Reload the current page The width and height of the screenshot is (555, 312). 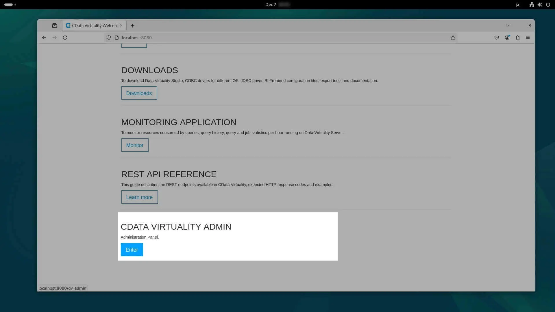coord(65,38)
